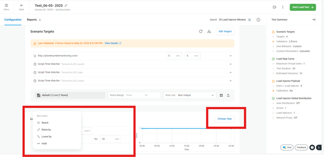Click Scenario Targets heading in Test Summary
Viewport: 324px width, 157px height.
[285, 32]
